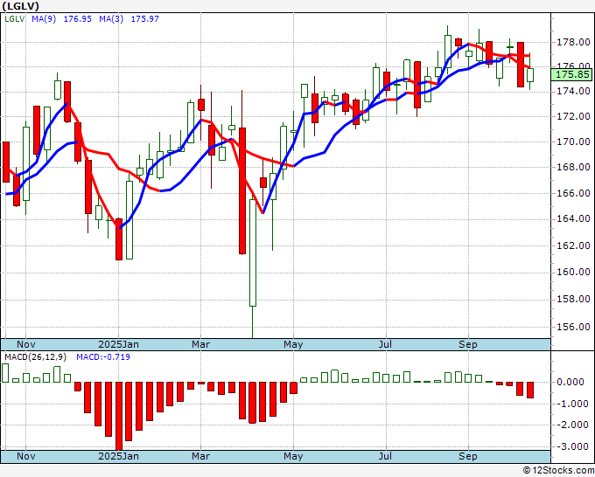Click the Mar label on price chart axis
The height and width of the screenshot is (477, 595).
coord(200,344)
